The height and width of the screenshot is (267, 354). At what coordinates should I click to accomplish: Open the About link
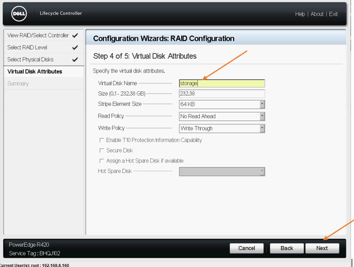coord(317,14)
